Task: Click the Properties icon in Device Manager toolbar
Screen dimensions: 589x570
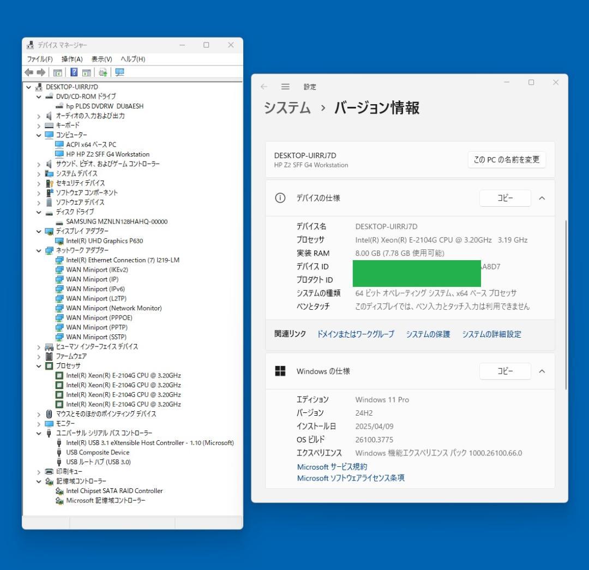Action: pyautogui.click(x=87, y=71)
